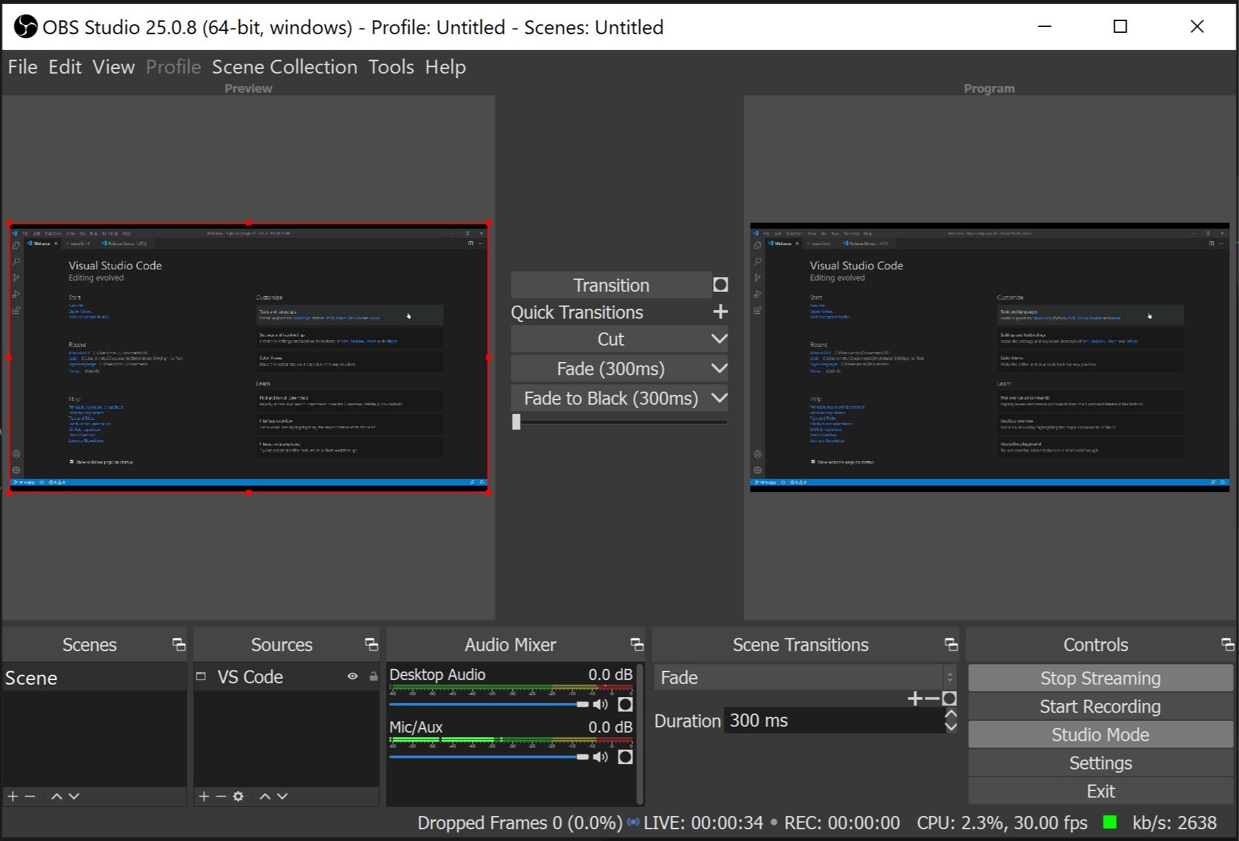This screenshot has height=841, width=1239.
Task: Click window icon beside VS Code source
Action: (201, 676)
